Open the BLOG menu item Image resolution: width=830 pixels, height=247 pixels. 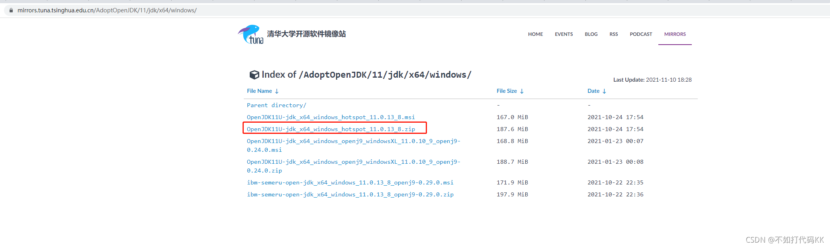(591, 34)
